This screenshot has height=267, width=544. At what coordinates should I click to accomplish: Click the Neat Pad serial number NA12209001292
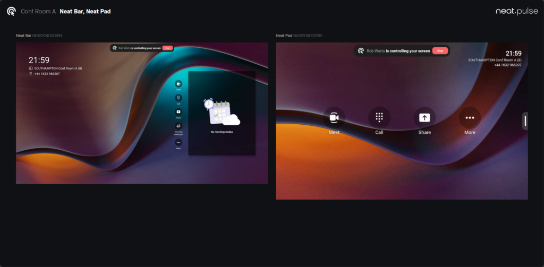[x=308, y=36]
